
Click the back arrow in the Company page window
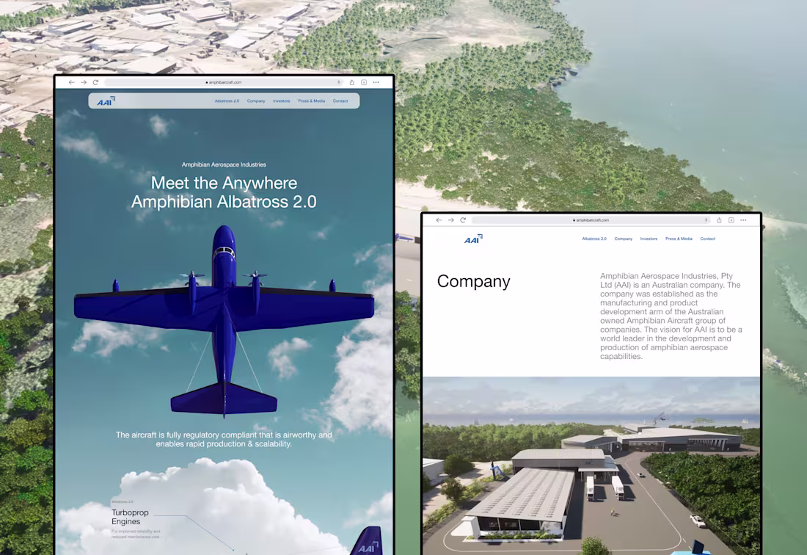point(438,220)
